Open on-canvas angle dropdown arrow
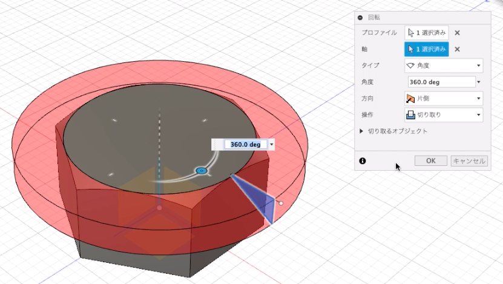 [271, 144]
